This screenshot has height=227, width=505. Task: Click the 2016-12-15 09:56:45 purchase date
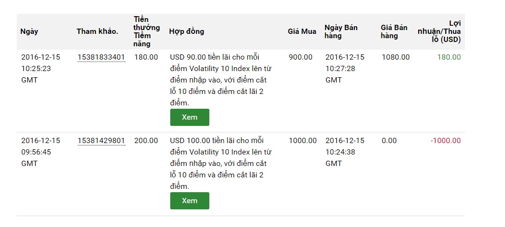pyautogui.click(x=41, y=152)
